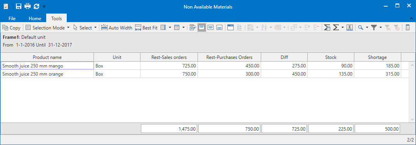Screen dimensions: 416x145
Task: Click the Refresh icon in title bar
Action: pyautogui.click(x=36, y=6)
